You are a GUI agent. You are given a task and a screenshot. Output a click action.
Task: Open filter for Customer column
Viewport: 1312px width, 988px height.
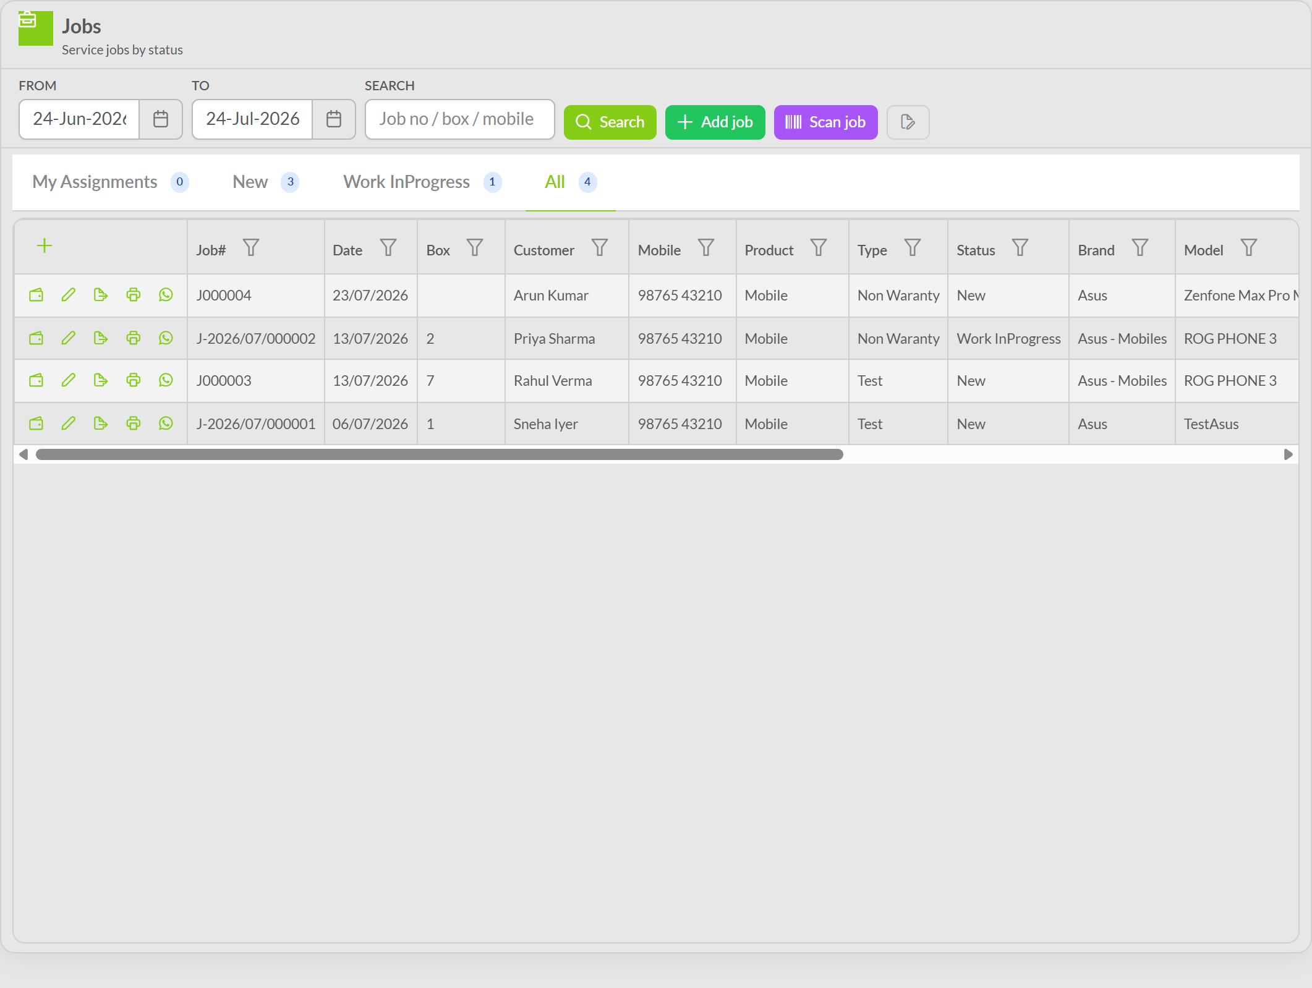click(x=600, y=248)
